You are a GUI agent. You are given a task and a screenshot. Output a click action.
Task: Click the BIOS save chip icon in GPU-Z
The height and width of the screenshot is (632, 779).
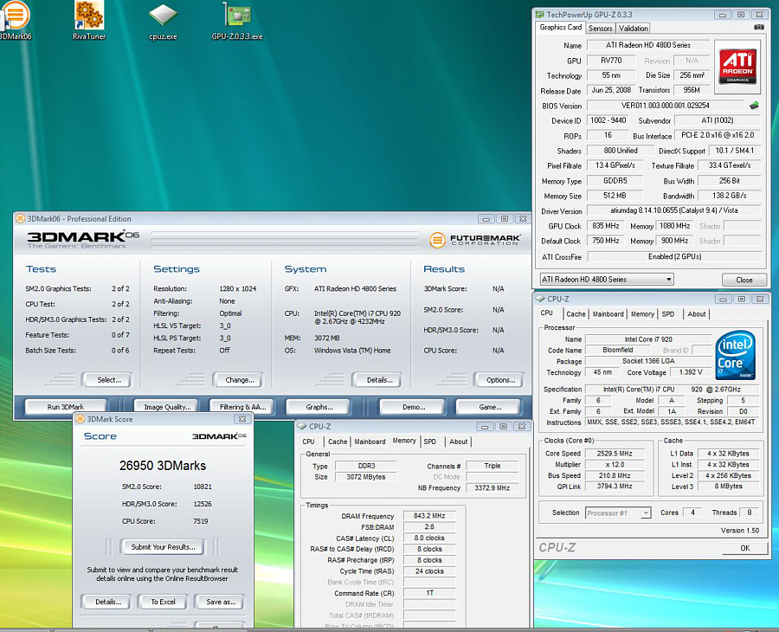754,106
